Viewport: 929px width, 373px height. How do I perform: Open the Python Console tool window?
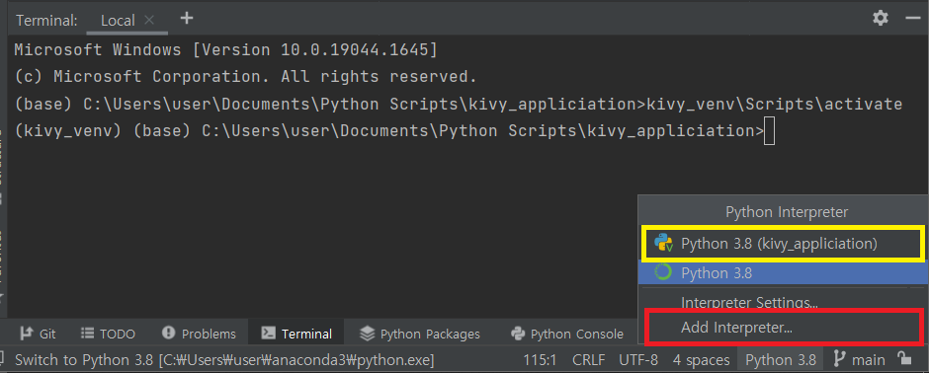567,334
